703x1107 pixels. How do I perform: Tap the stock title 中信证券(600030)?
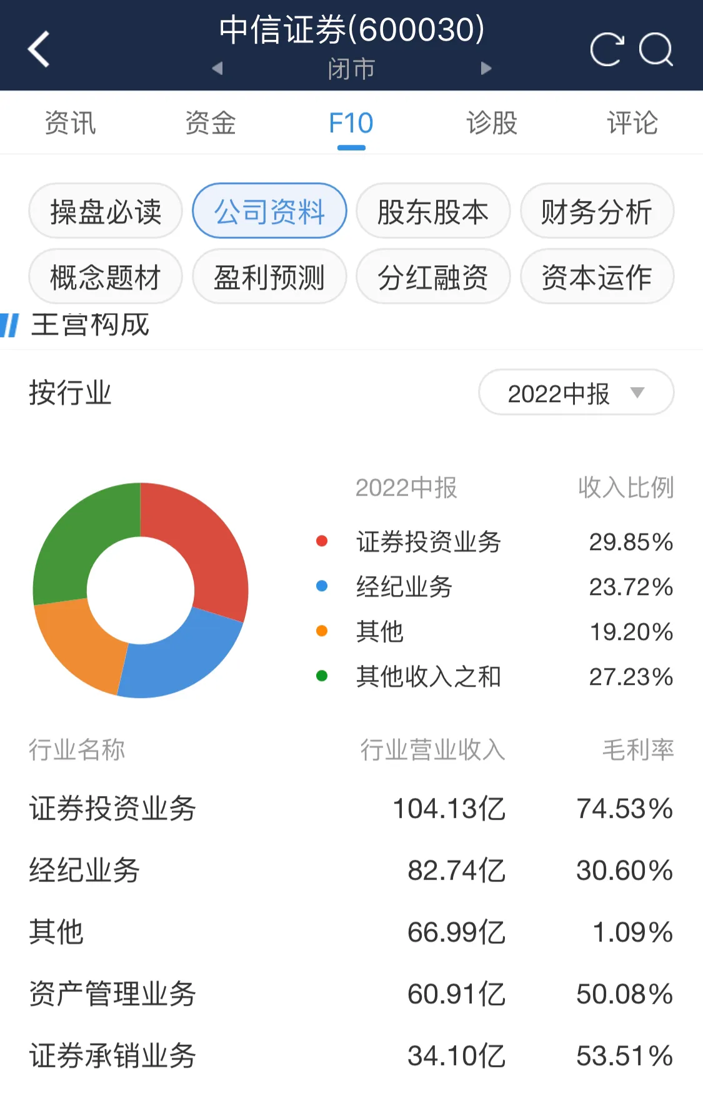coord(352,29)
